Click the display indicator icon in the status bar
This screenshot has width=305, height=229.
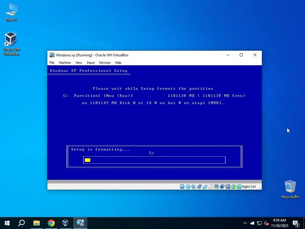click(216, 187)
